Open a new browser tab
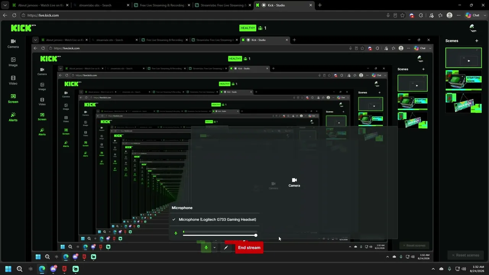This screenshot has width=489, height=275. pyautogui.click(x=320, y=5)
